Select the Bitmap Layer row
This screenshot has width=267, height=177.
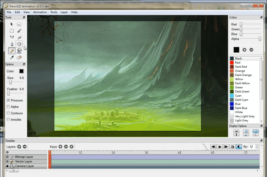pos(26,157)
